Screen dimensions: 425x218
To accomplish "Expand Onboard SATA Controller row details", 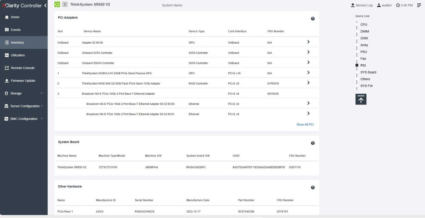I will (x=309, y=52).
